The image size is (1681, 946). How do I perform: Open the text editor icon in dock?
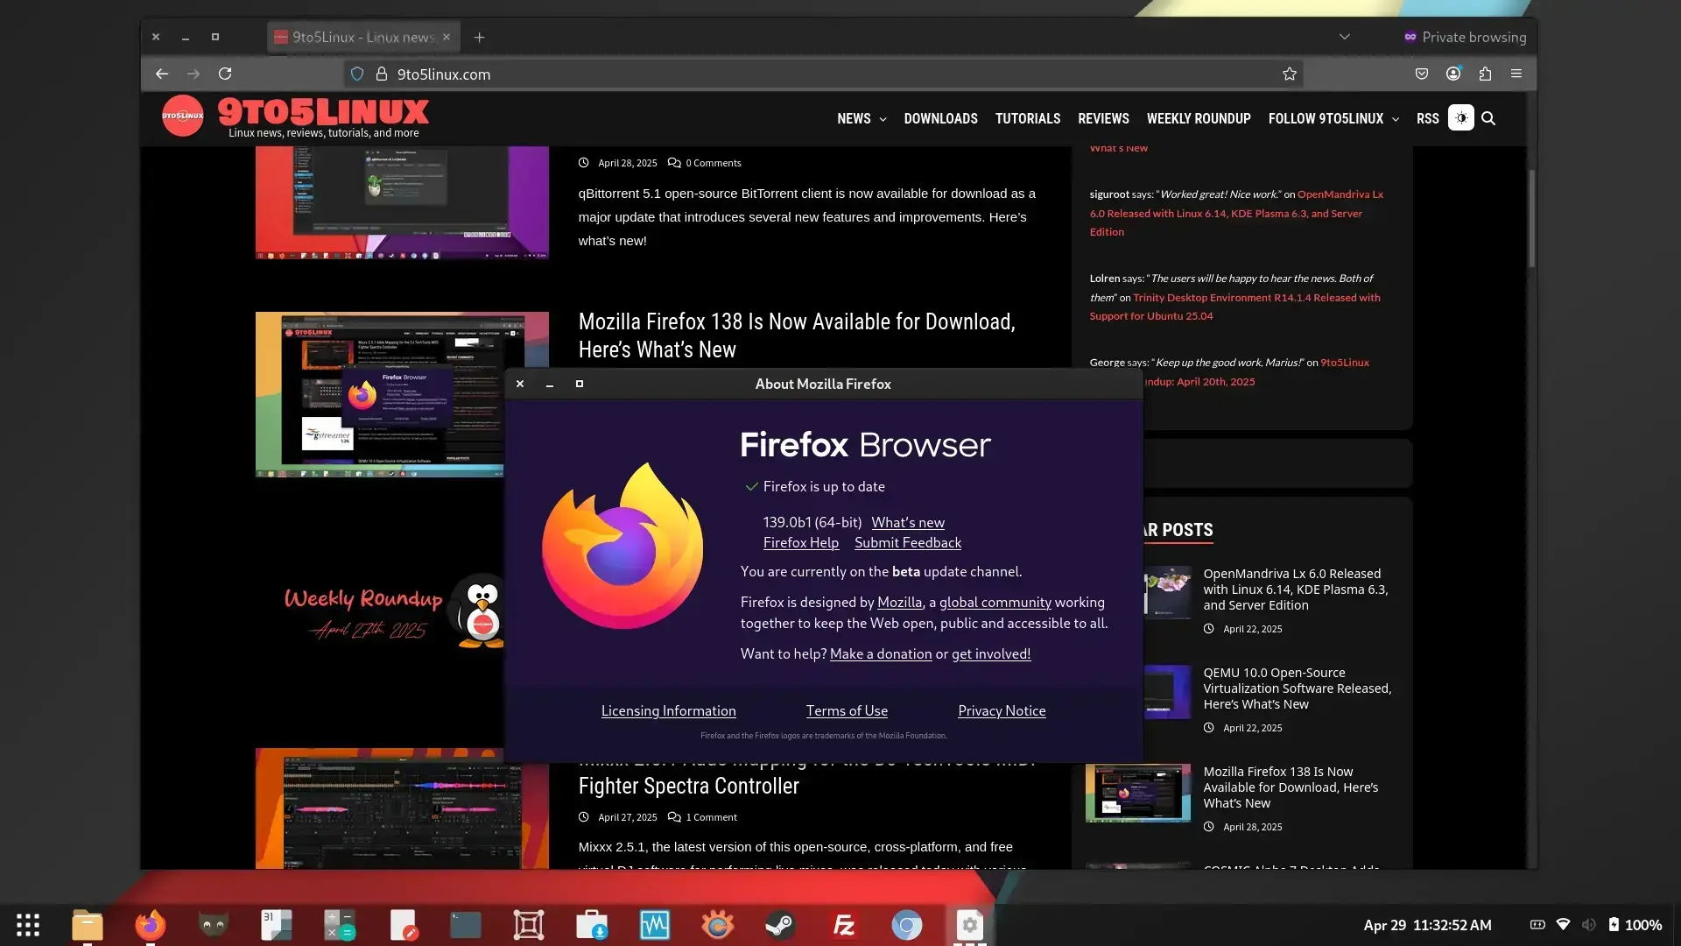click(x=403, y=925)
